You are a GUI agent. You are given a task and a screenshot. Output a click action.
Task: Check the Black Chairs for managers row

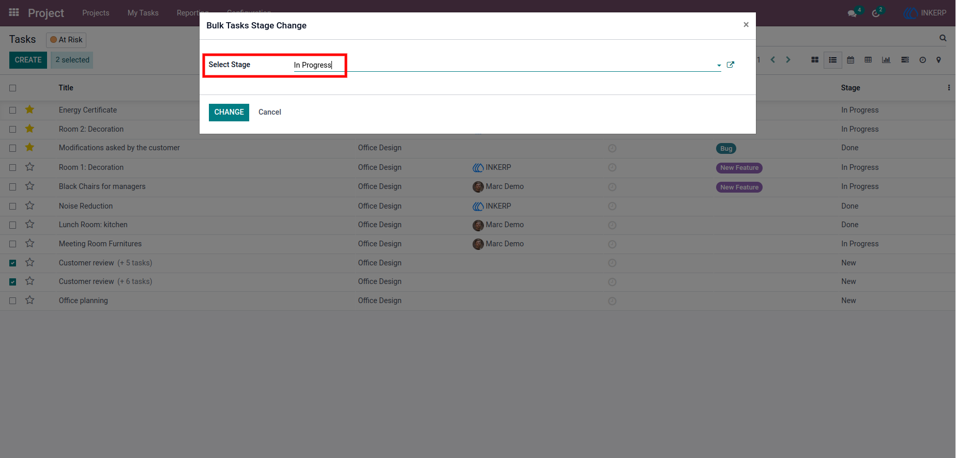pos(13,187)
